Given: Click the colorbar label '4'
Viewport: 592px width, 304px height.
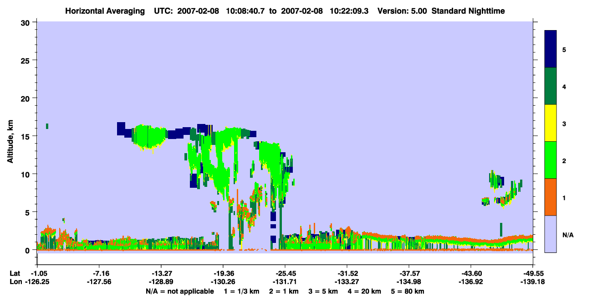Looking at the screenshot, I should [x=564, y=86].
